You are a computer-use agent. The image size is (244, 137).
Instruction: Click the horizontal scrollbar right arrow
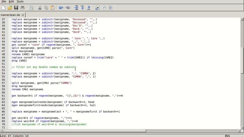[x=239, y=131]
